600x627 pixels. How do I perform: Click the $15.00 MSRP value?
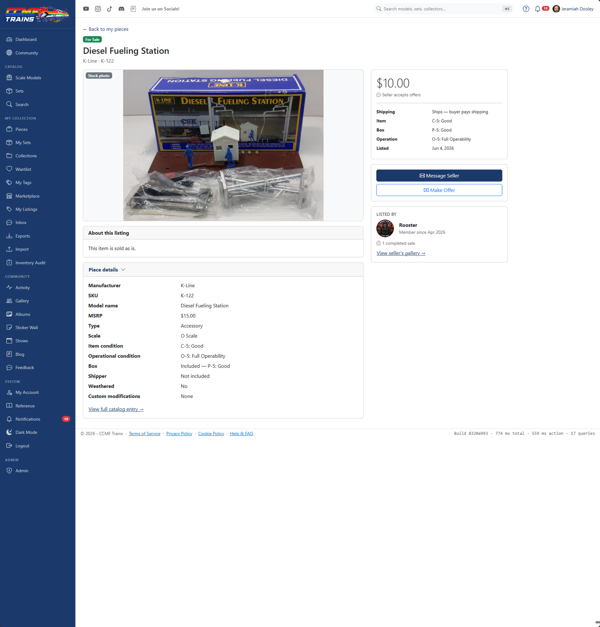pos(188,316)
